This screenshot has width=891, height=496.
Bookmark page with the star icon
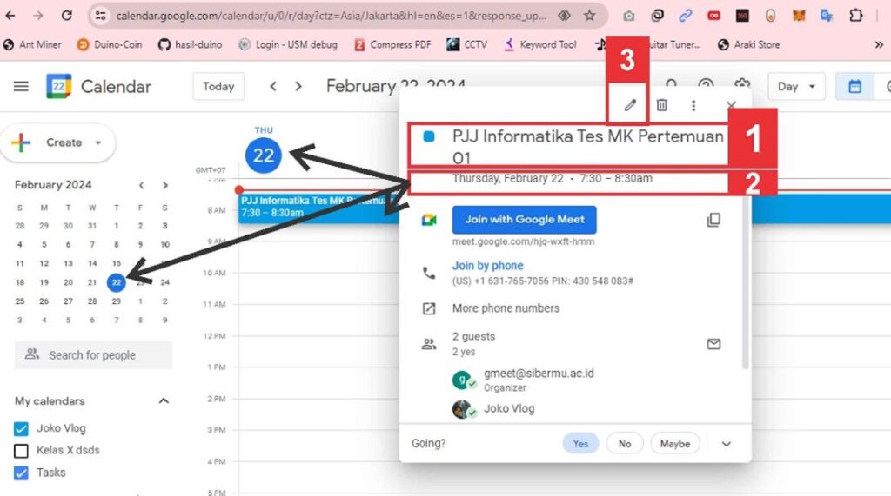click(590, 16)
